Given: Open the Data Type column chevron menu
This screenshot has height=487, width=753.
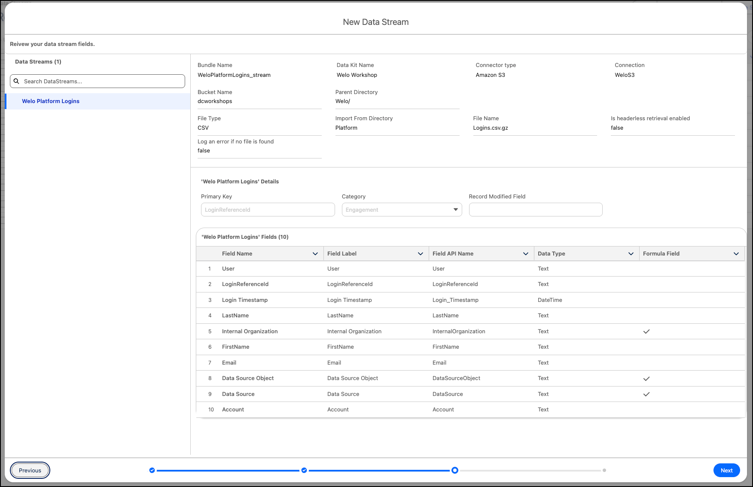Looking at the screenshot, I should coord(631,254).
